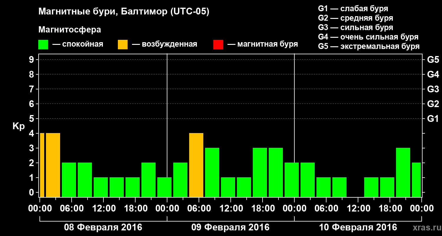Click the green 'спокойная' legend swatch
The width and height of the screenshot is (442, 236).
click(43, 45)
